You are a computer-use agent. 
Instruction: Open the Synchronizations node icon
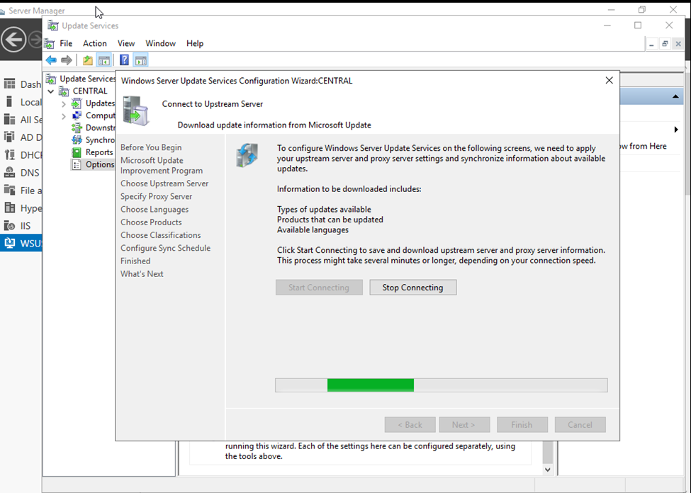(x=77, y=140)
